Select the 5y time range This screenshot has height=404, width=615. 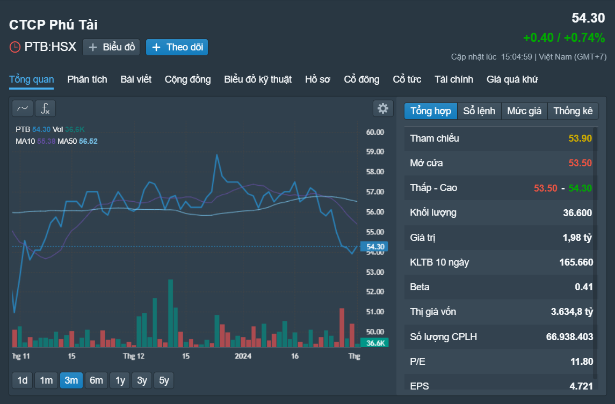164,380
